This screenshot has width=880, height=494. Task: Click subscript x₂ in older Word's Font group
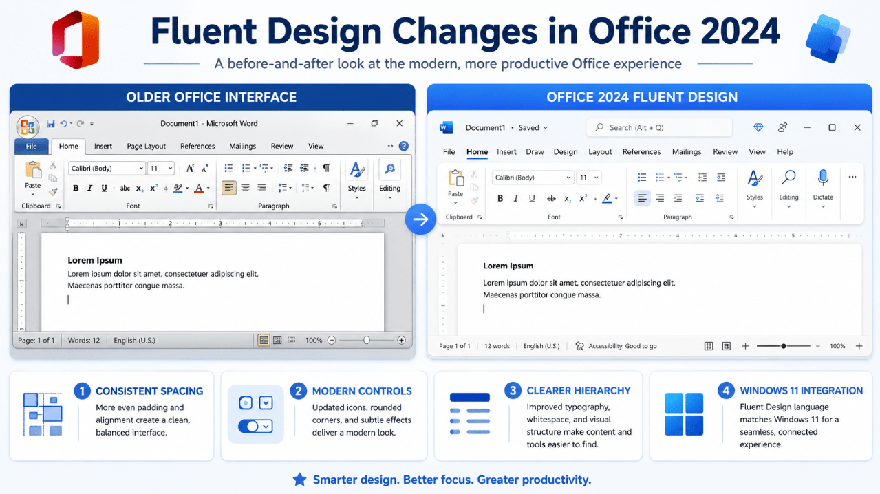[140, 188]
